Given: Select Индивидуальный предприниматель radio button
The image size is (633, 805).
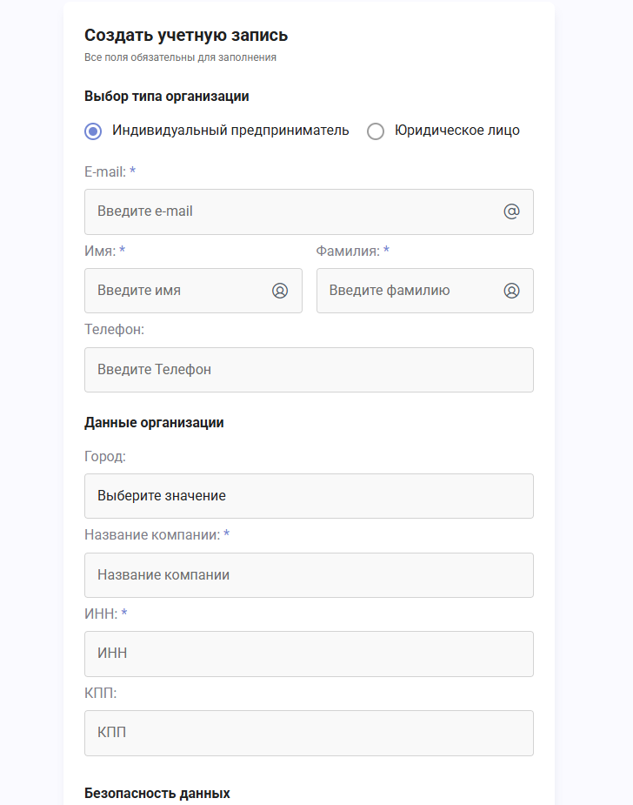Looking at the screenshot, I should (93, 131).
